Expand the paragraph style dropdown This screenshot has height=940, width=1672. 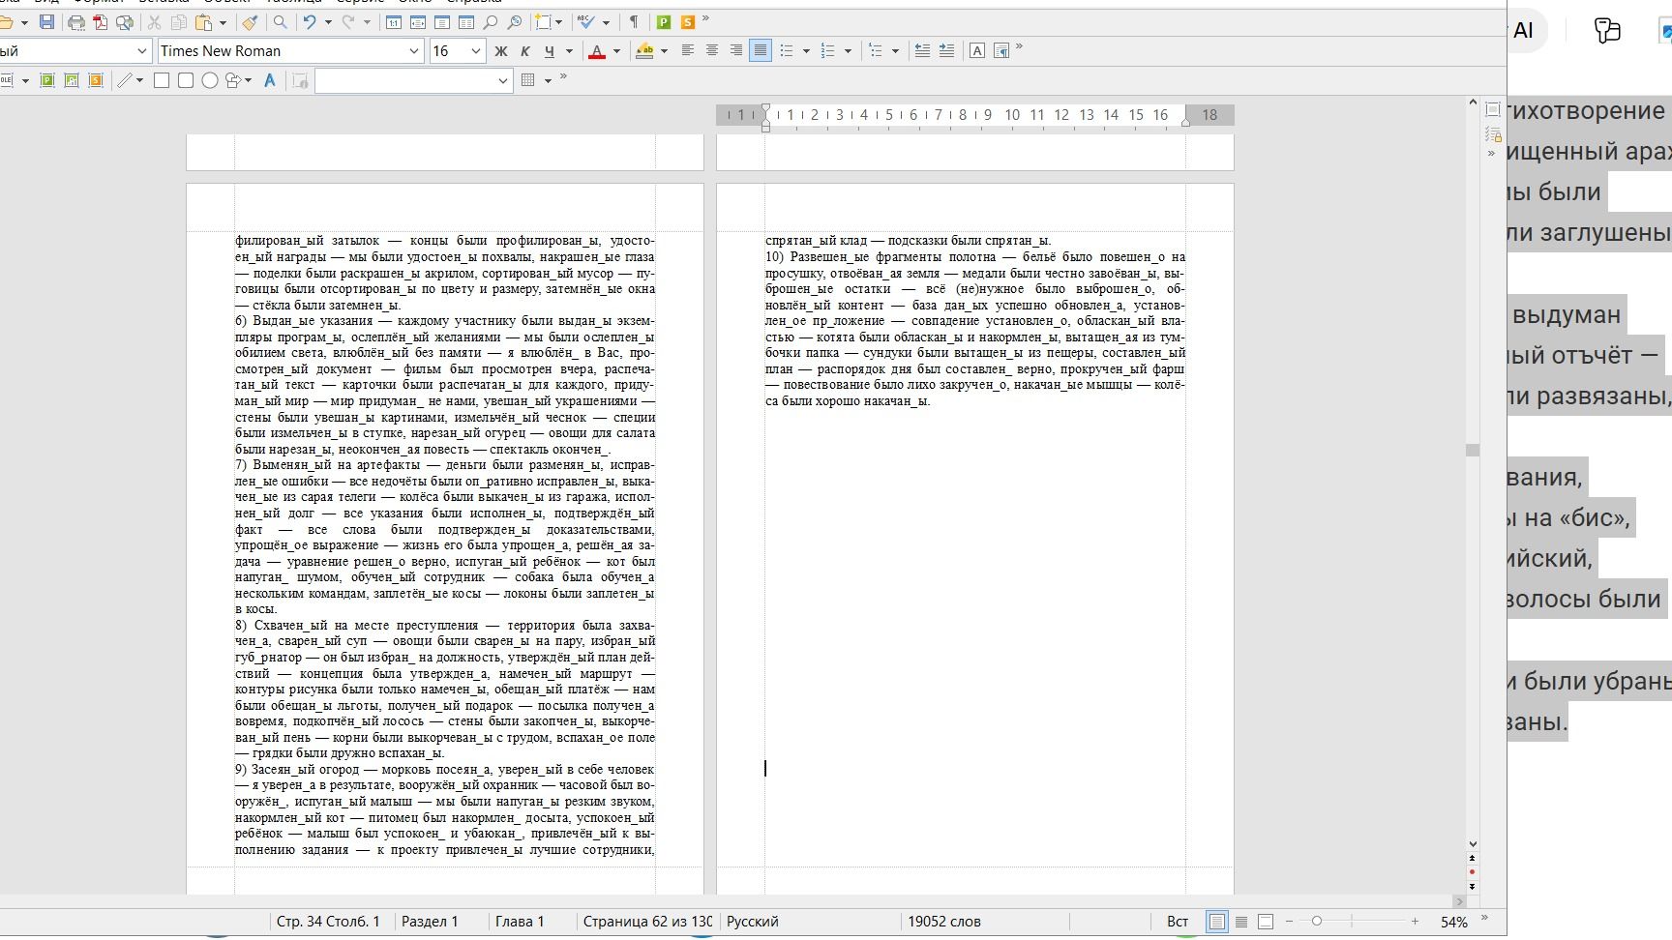(142, 51)
